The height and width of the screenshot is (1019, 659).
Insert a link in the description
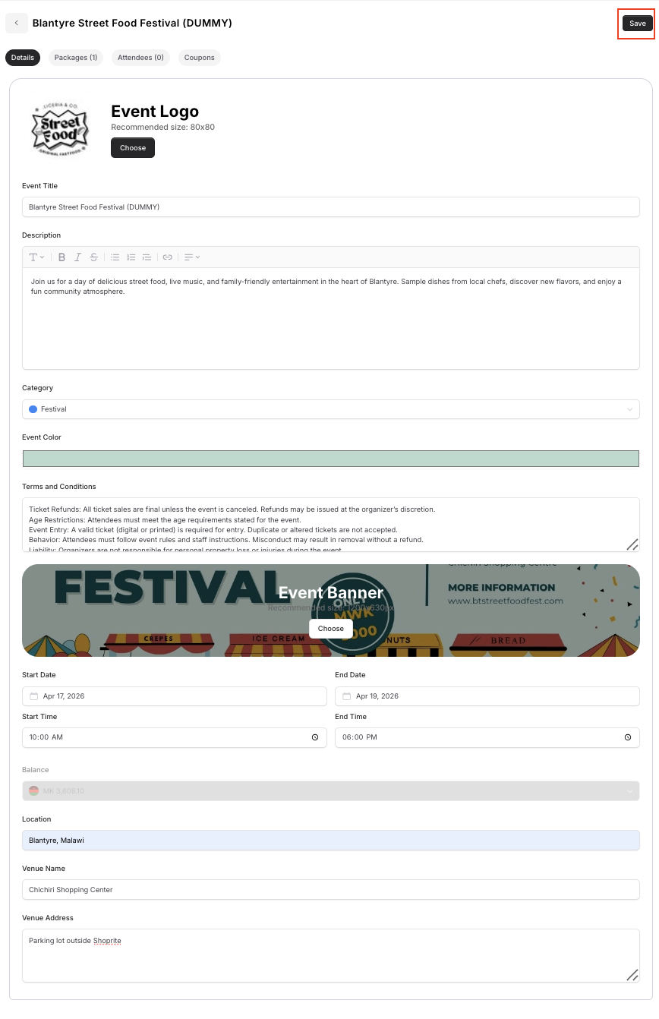(168, 257)
